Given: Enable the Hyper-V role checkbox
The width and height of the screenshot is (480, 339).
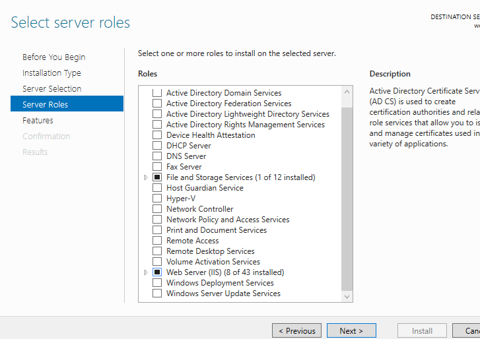Looking at the screenshot, I should click(157, 198).
